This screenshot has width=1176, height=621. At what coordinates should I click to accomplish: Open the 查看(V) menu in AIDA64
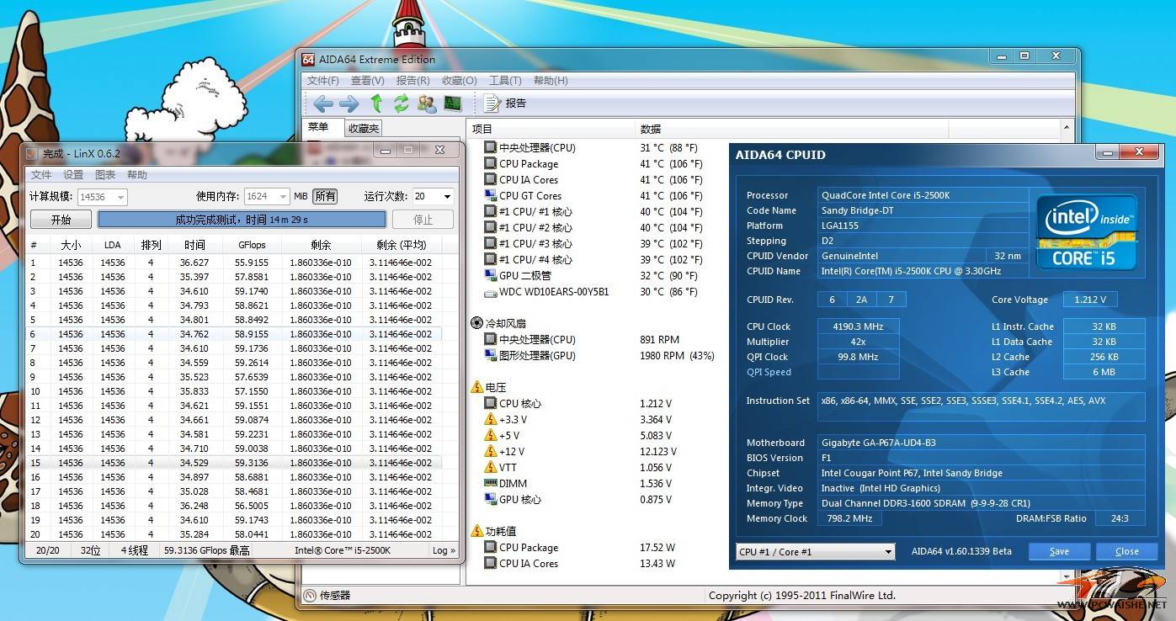pyautogui.click(x=368, y=81)
